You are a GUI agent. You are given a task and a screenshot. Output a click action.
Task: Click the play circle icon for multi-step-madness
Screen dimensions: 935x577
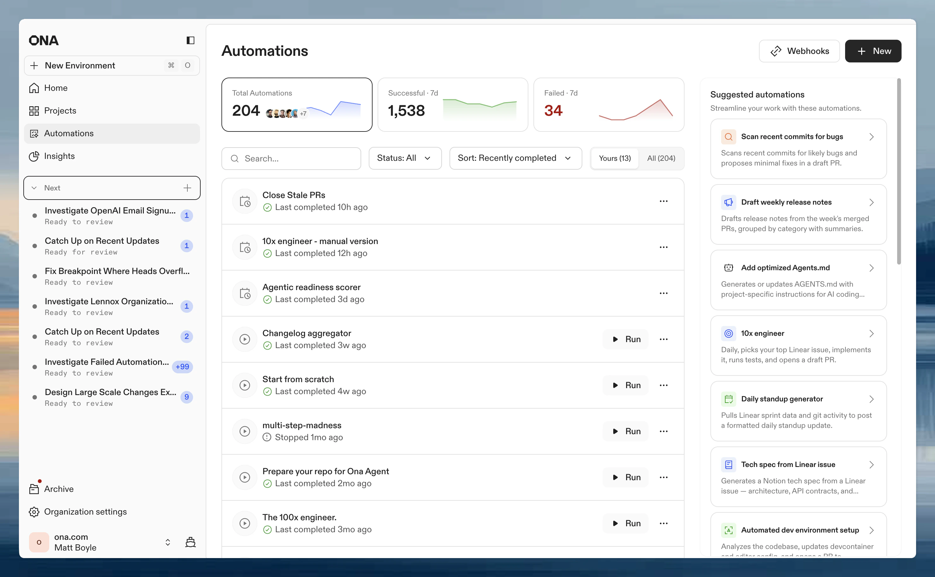click(x=245, y=431)
